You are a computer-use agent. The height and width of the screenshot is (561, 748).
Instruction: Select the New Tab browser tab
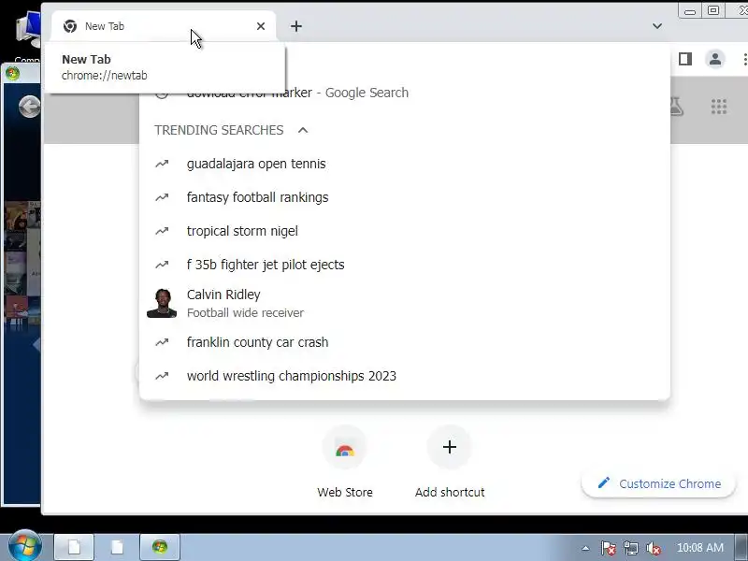[x=164, y=26]
